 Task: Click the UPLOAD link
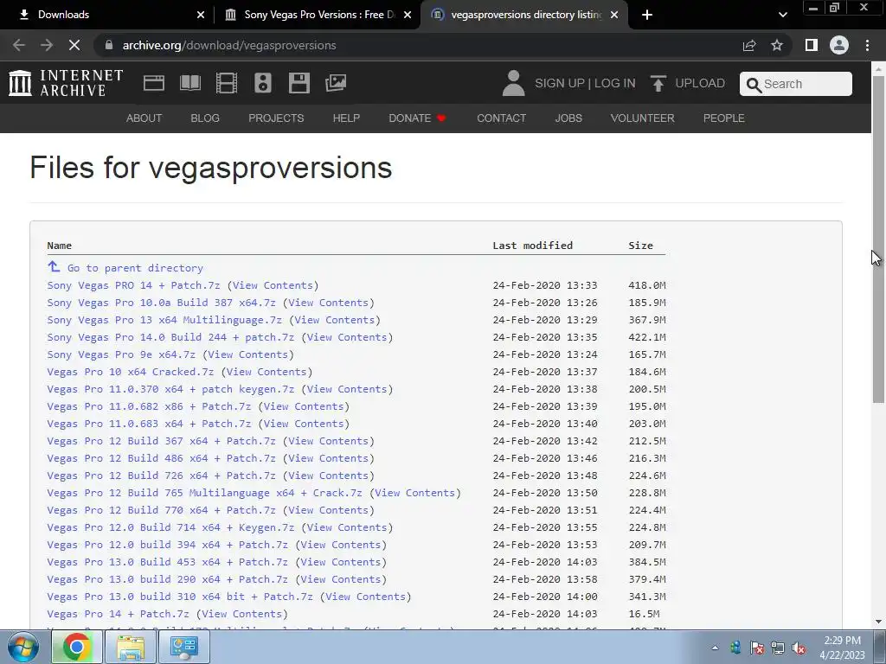pos(700,83)
